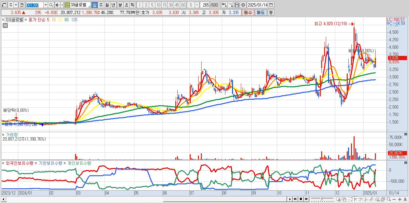Open the SG글로벌 stock name box
409x203 pixels.
pos(80,5)
